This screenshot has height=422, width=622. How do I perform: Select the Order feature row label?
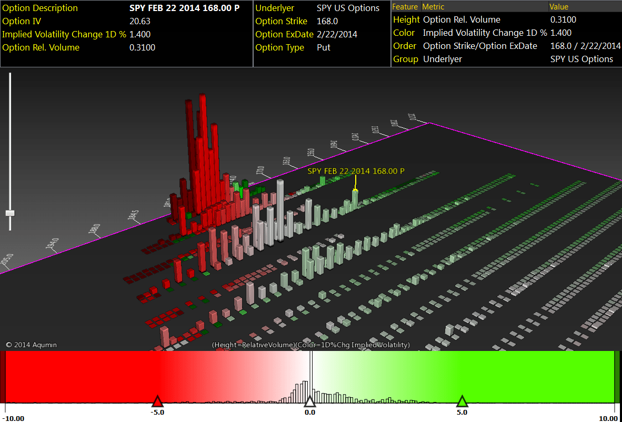click(x=405, y=46)
